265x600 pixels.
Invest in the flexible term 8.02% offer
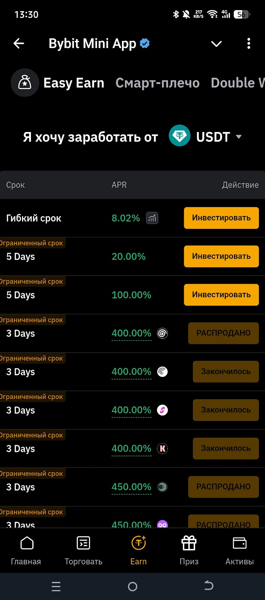click(x=221, y=218)
